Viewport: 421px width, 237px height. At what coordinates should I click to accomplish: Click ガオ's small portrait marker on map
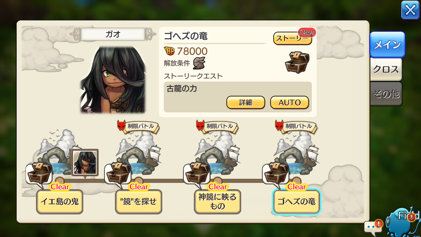point(85,162)
